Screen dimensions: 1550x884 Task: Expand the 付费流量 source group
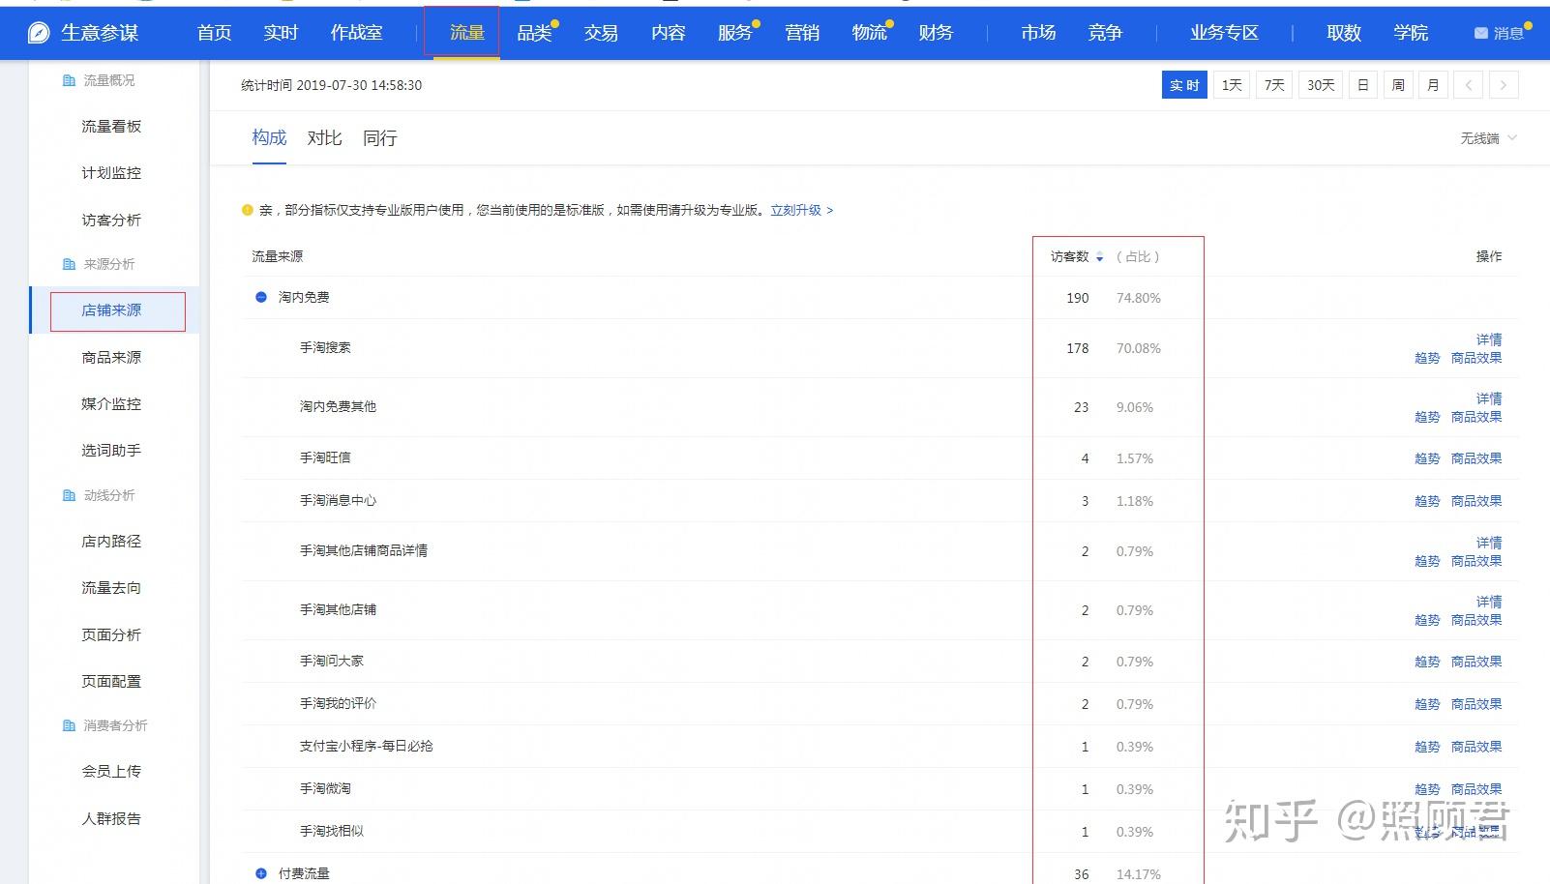(261, 873)
